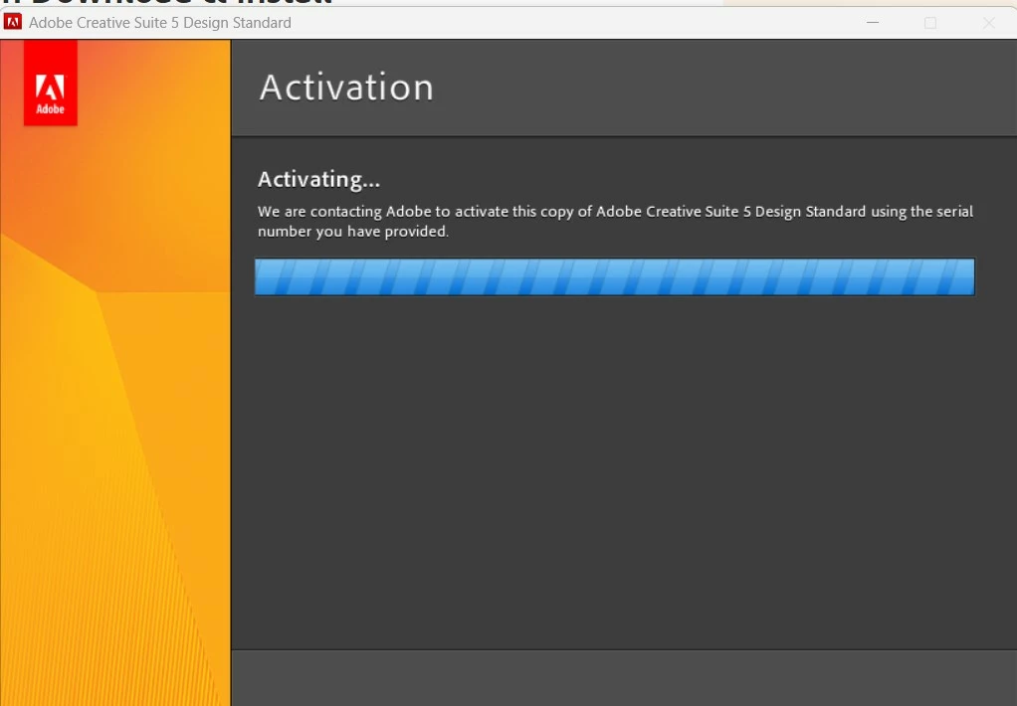Click the "We are contacting Adobe" message
The image size is (1017, 706).
pyautogui.click(x=615, y=221)
